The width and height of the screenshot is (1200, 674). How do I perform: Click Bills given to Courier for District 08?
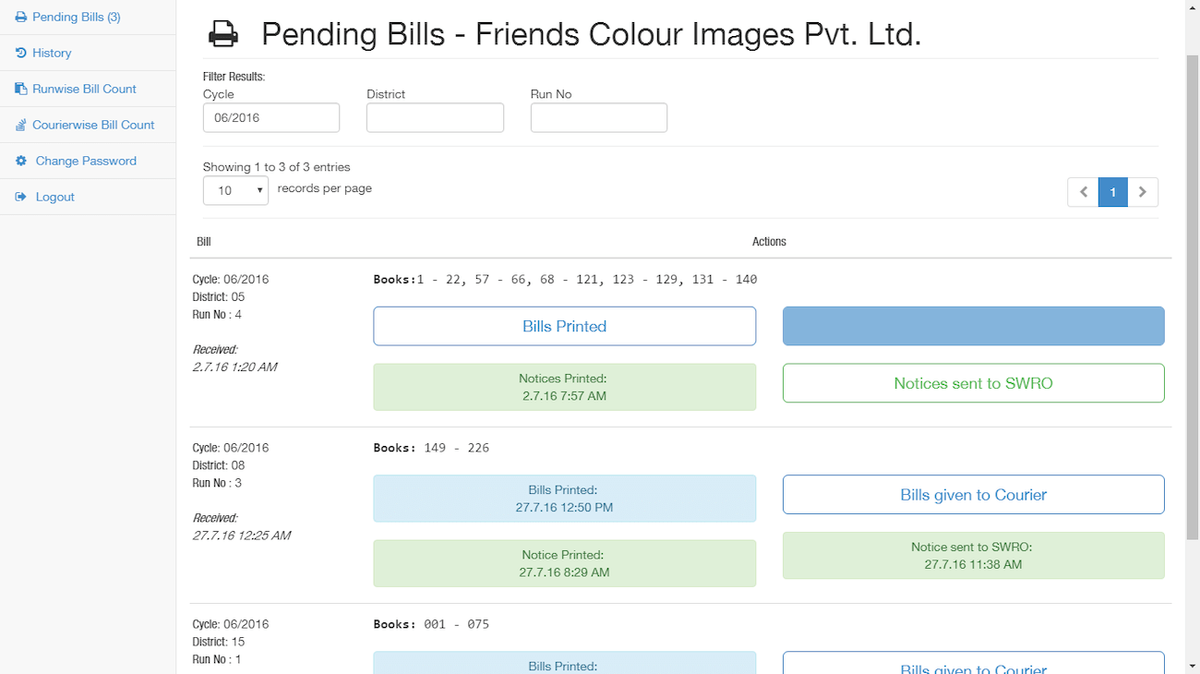pos(973,495)
